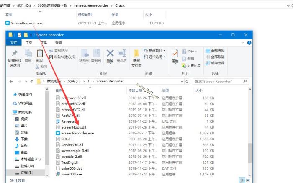Screen dimensions: 293x183
Task: Switch to large icons view in status bar
Action: 248,180
